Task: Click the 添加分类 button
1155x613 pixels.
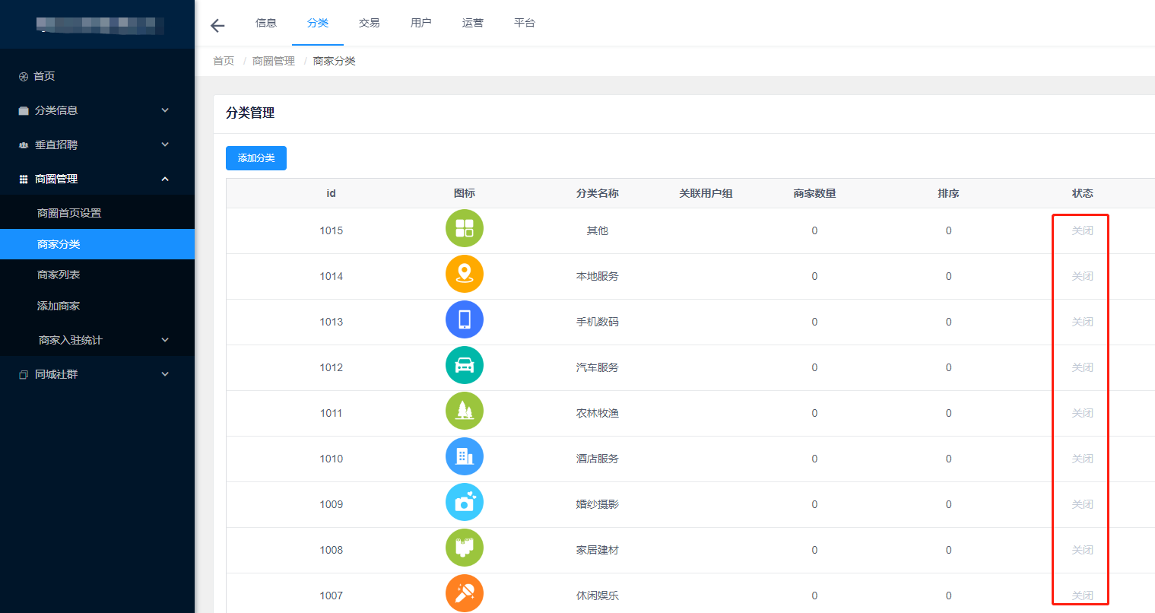Action: pyautogui.click(x=256, y=158)
